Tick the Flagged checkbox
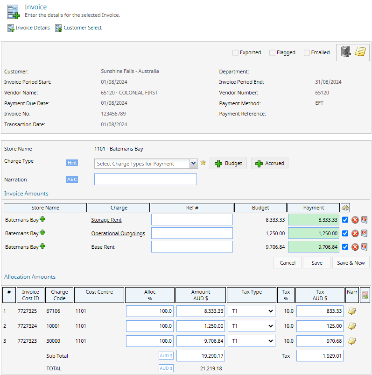Screen dimensions: 372x375 pyautogui.click(x=272, y=53)
